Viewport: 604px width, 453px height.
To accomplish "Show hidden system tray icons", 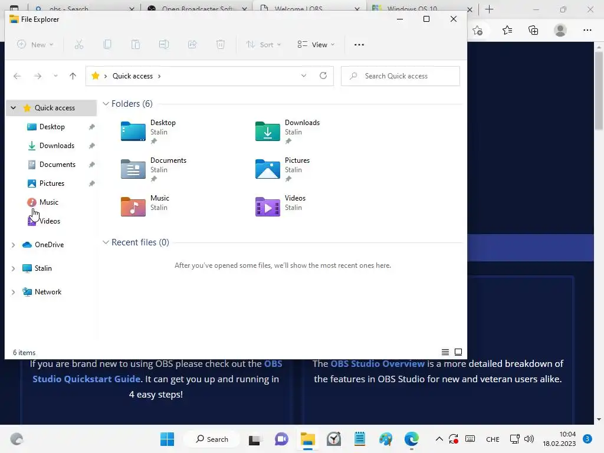I will (439, 439).
